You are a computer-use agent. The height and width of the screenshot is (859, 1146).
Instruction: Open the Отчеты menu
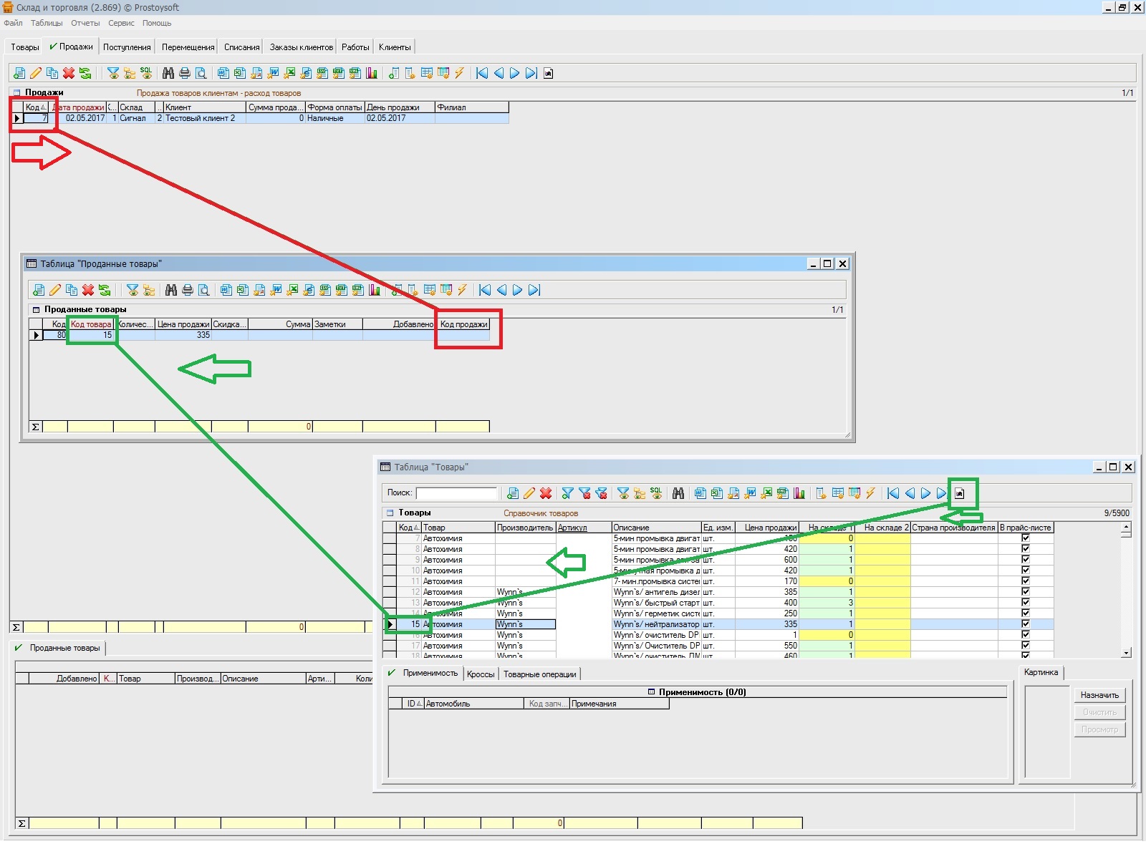click(x=85, y=23)
